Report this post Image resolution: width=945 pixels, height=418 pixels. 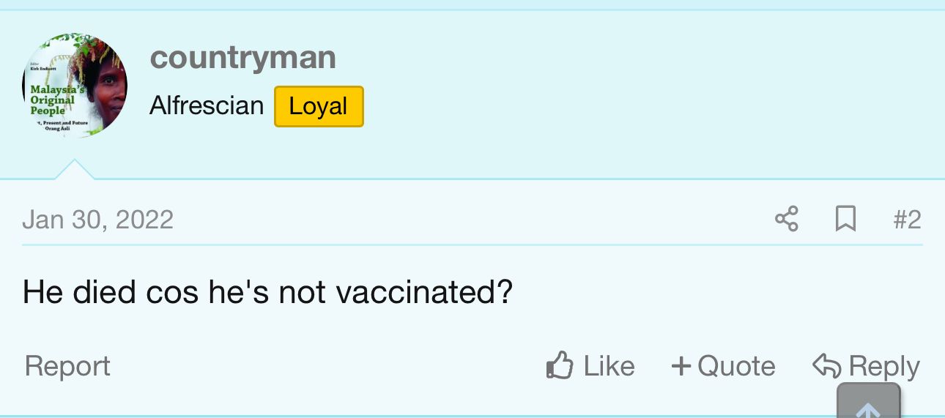pos(67,366)
